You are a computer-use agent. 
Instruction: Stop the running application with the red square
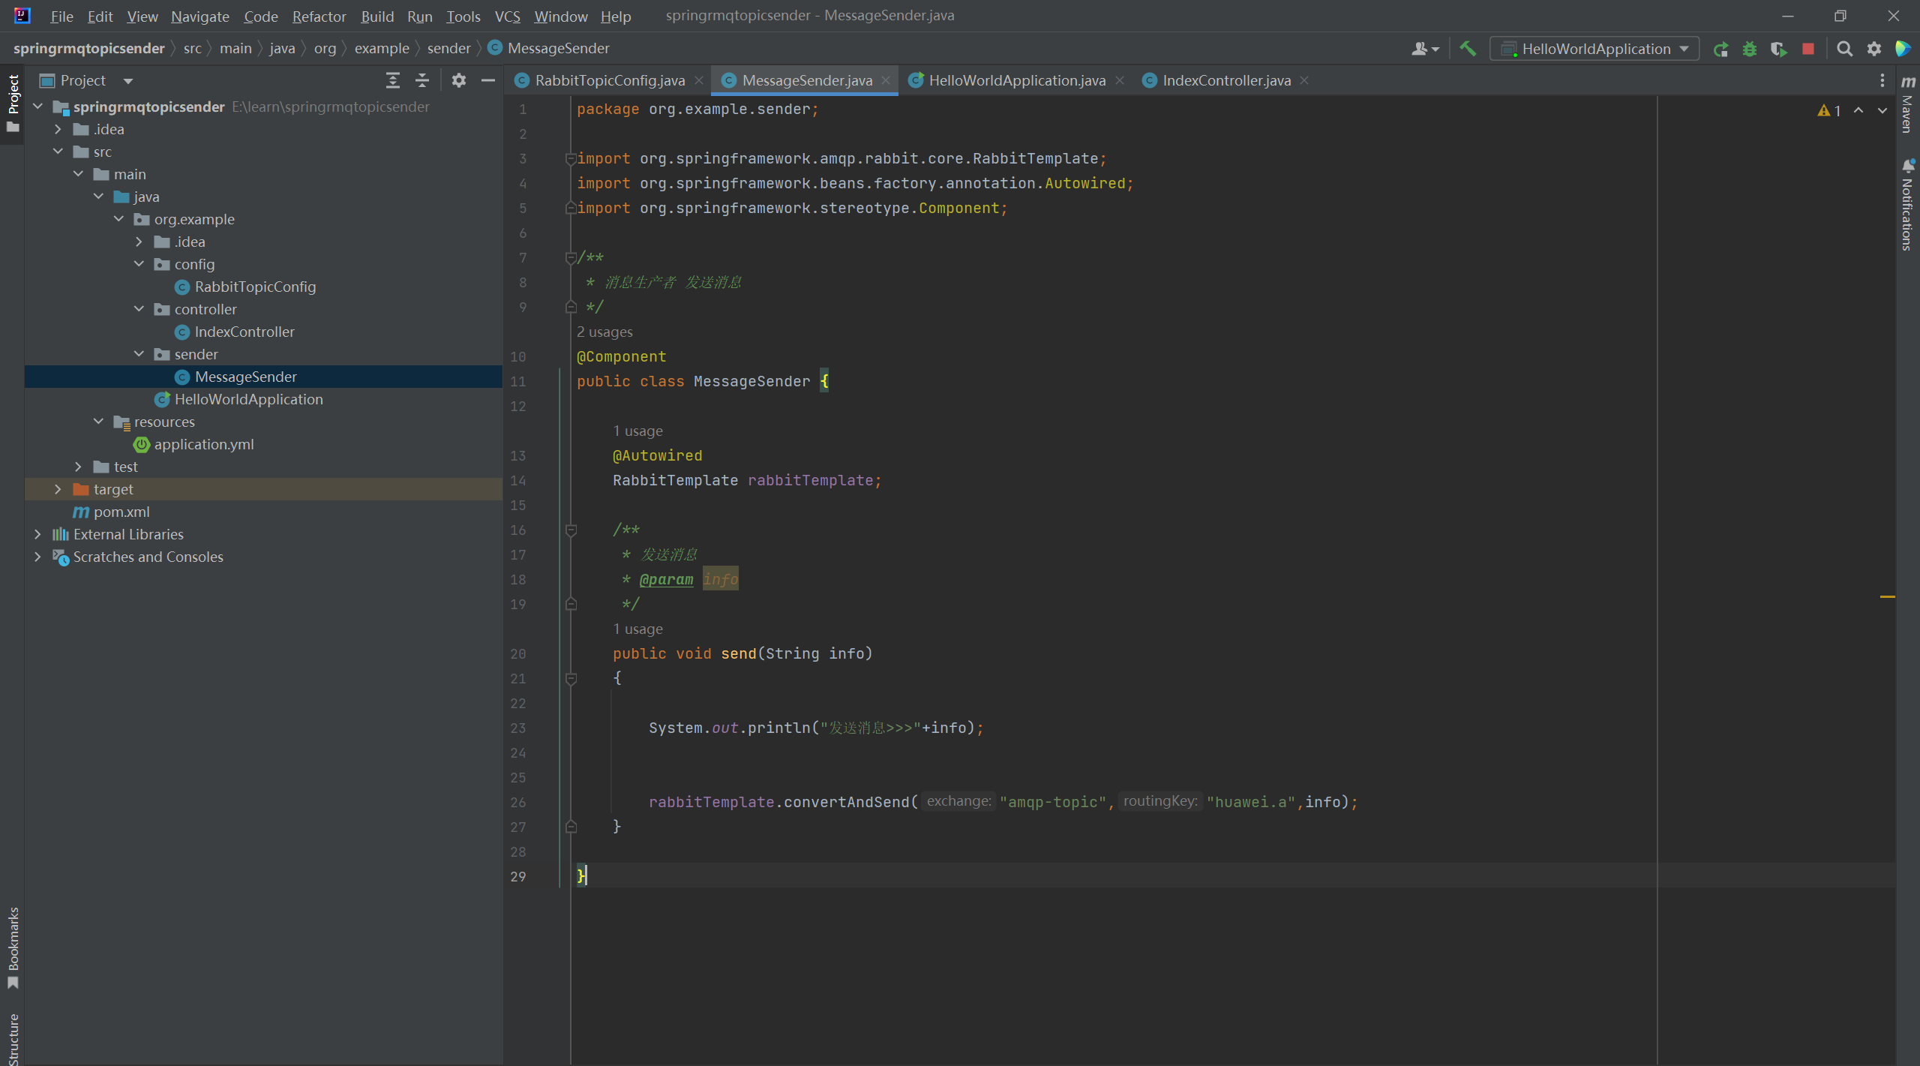pos(1808,49)
